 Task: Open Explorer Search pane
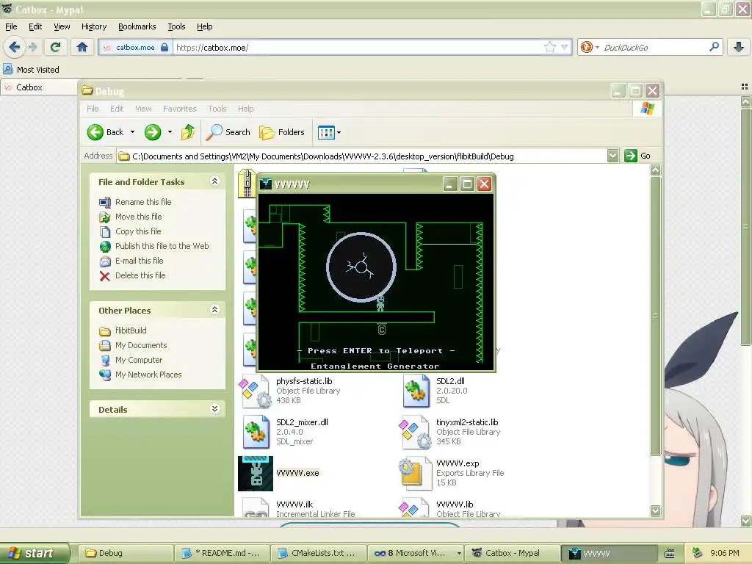coord(228,132)
